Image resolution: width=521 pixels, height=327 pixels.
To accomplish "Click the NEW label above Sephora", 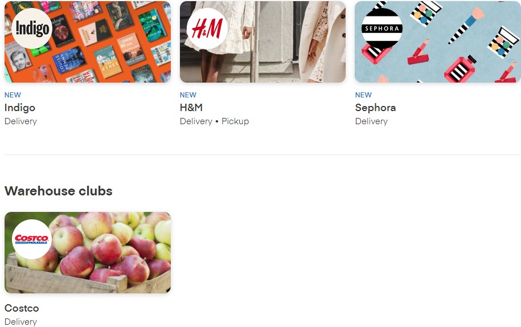I will point(363,95).
